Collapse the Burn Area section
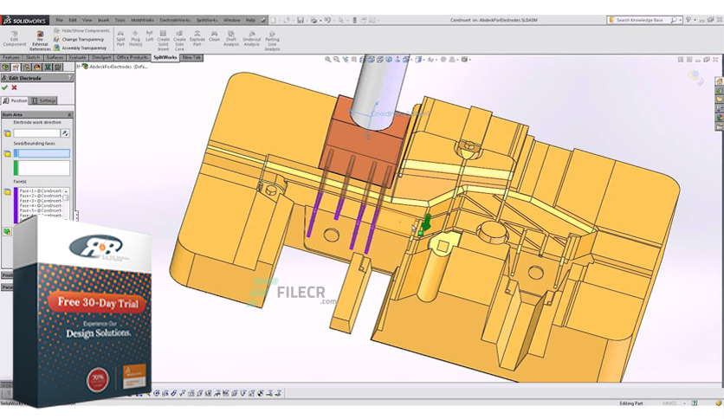 [x=70, y=114]
